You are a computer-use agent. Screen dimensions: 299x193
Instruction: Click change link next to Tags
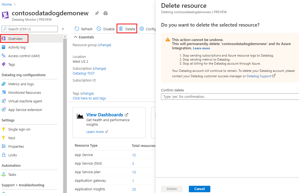click(87, 94)
